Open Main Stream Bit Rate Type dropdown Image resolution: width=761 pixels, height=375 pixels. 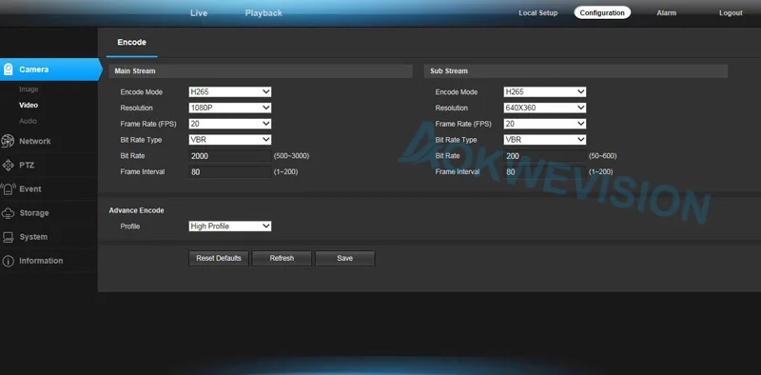(x=230, y=140)
